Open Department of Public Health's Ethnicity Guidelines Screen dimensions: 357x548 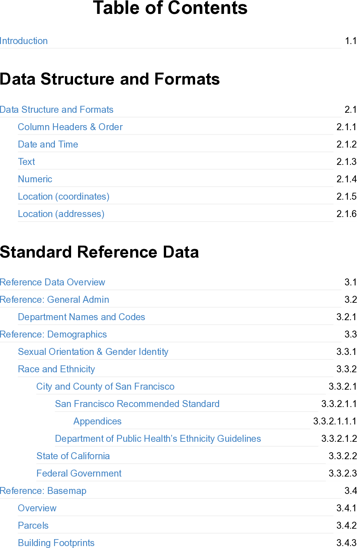point(158,439)
